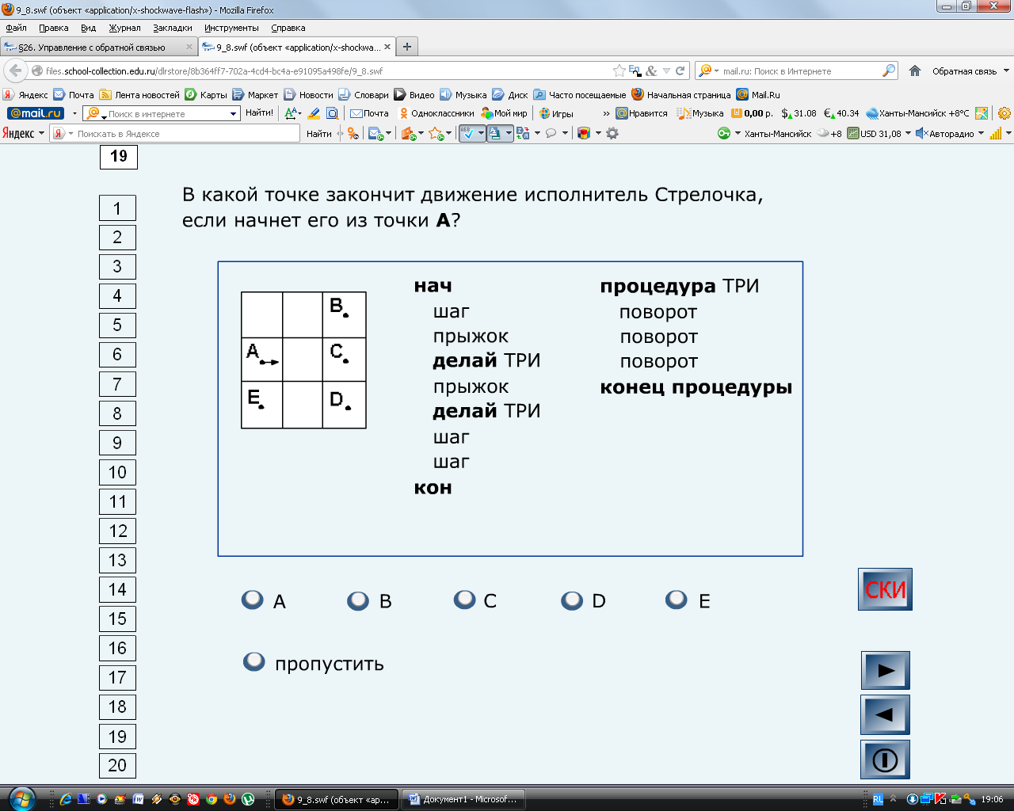1014x811 pixels.
Task: Open the mail.ru toolbar settings gear
Action: click(1004, 113)
